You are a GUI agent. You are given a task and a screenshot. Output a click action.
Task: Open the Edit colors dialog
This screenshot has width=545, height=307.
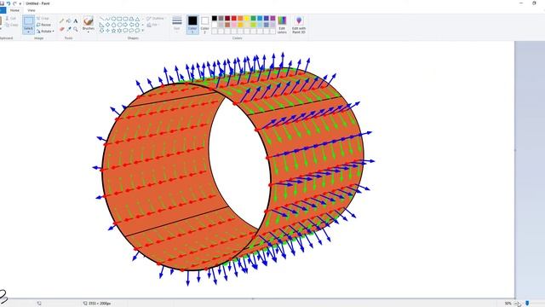[x=282, y=25]
